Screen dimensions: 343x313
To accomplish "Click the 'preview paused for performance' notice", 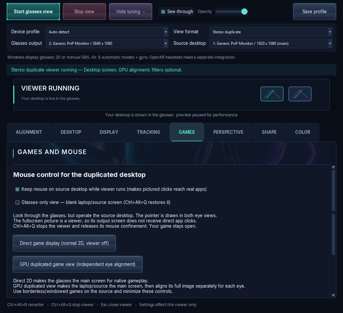I will click(207, 115).
